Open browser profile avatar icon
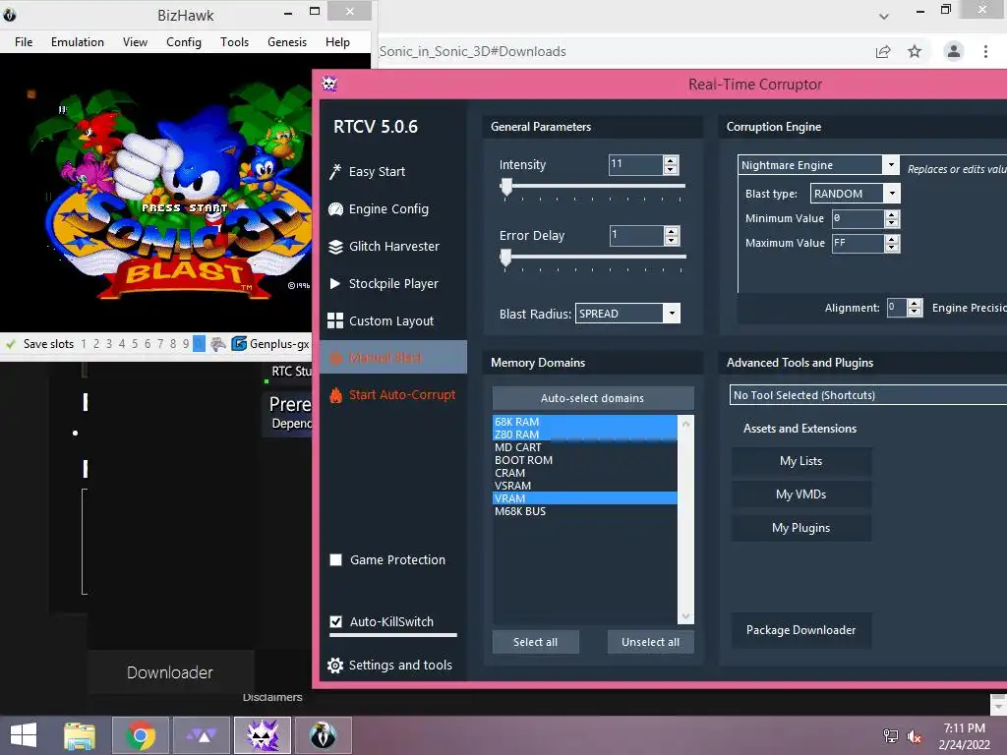1007x755 pixels. (954, 51)
